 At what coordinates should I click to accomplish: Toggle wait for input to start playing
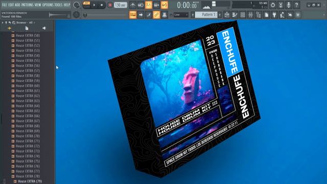click(x=141, y=5)
